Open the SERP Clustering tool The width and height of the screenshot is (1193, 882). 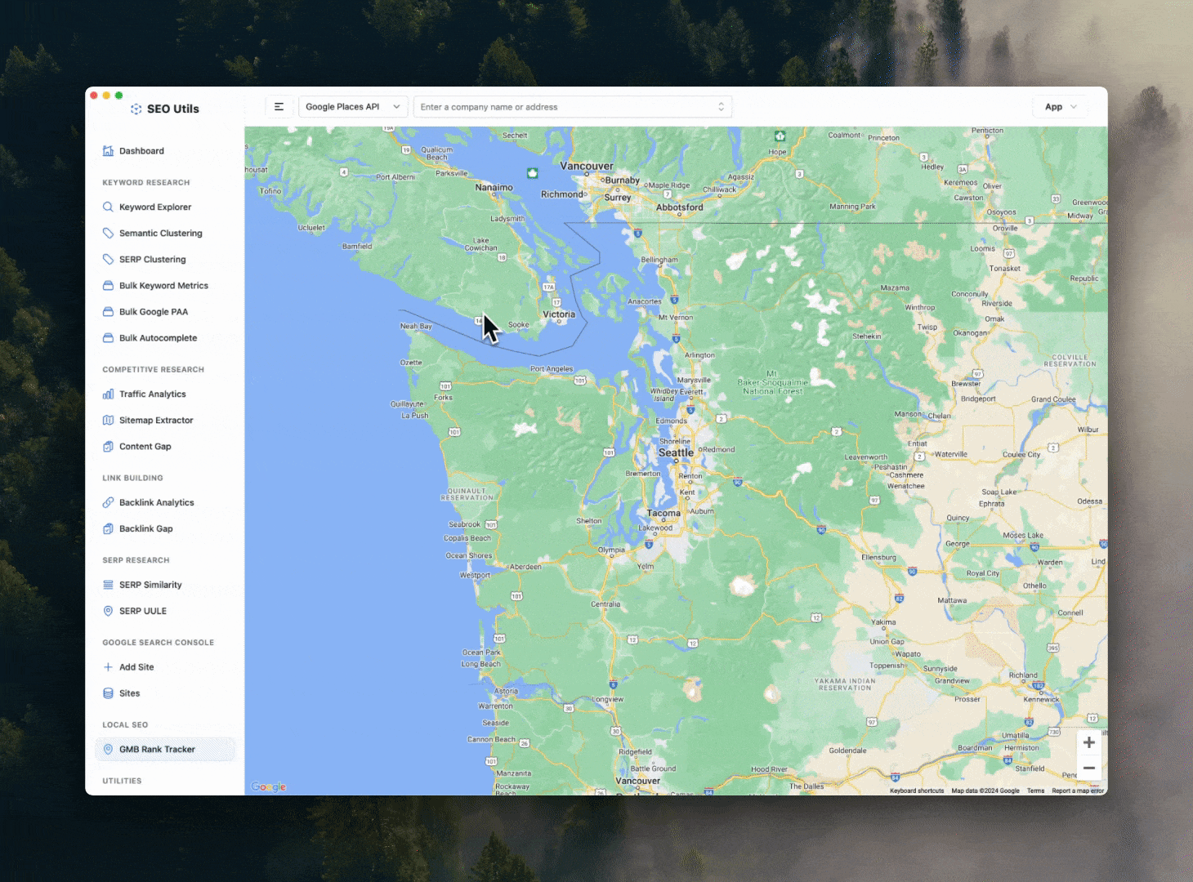click(152, 260)
